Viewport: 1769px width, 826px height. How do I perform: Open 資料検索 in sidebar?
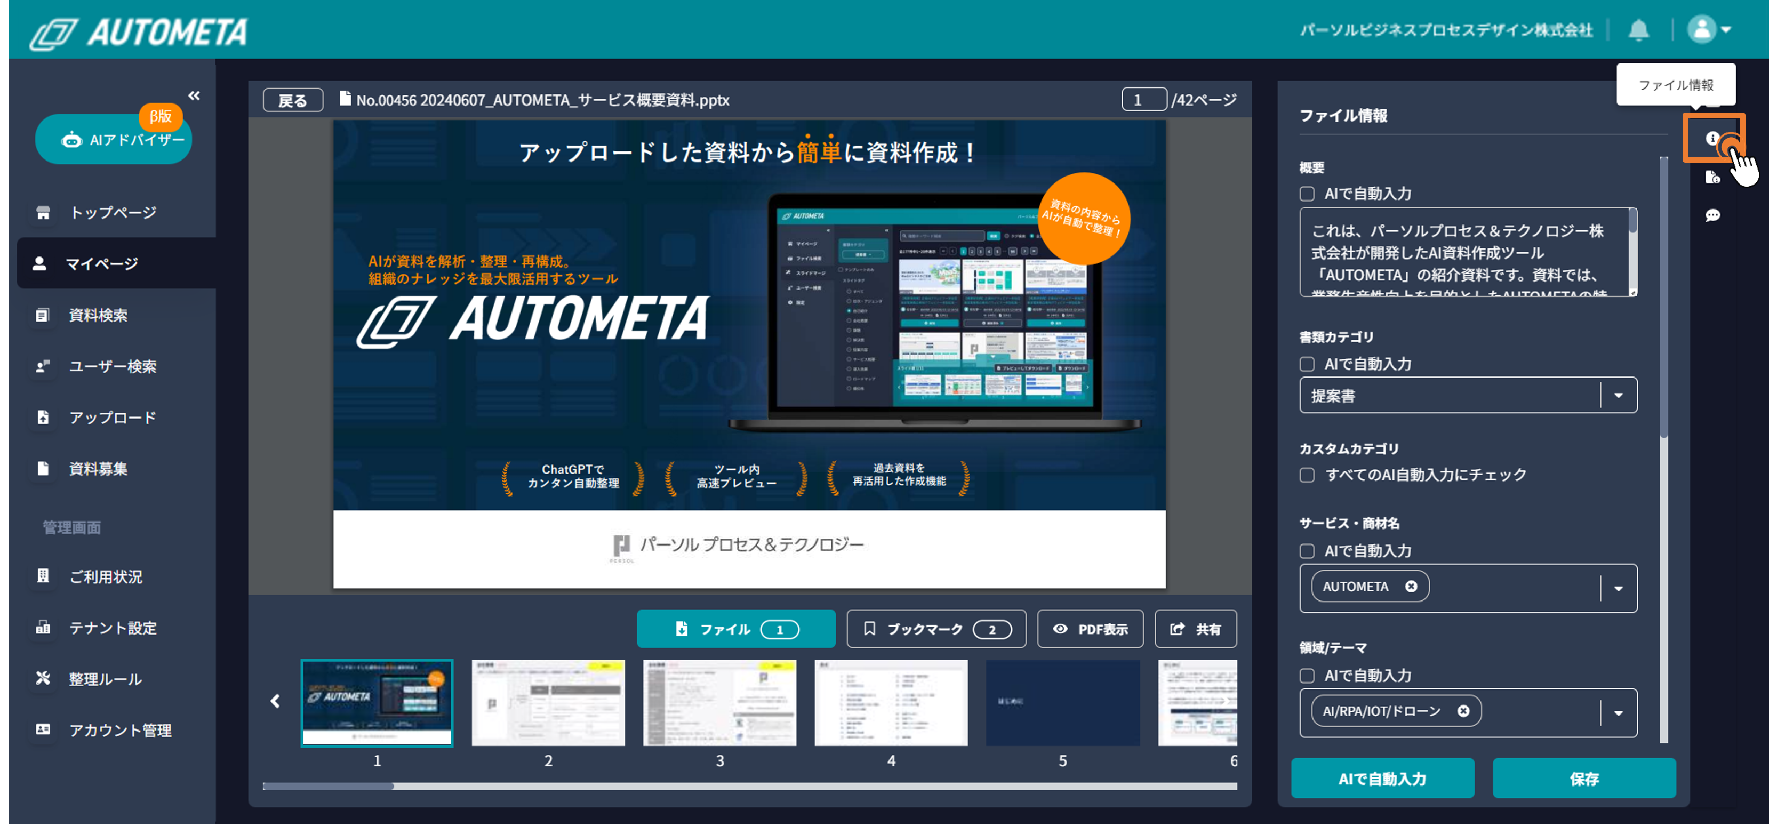click(98, 315)
